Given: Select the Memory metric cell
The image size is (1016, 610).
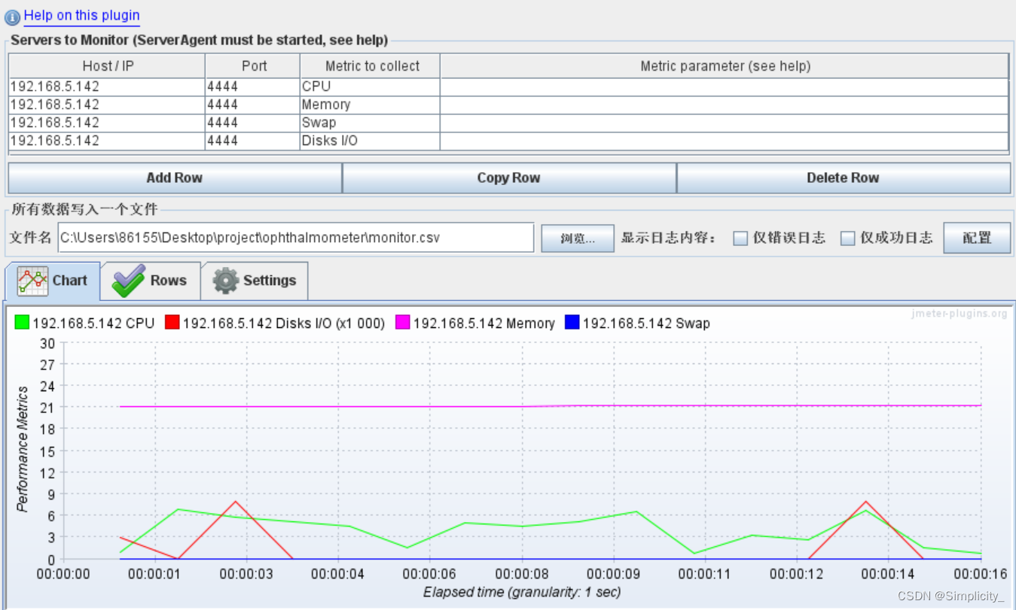Looking at the screenshot, I should point(370,105).
